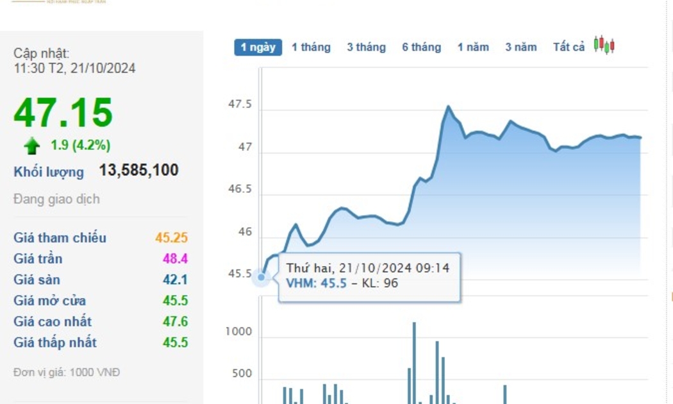Select the 1 năm time range
Screen dimensions: 673x404
coord(473,47)
